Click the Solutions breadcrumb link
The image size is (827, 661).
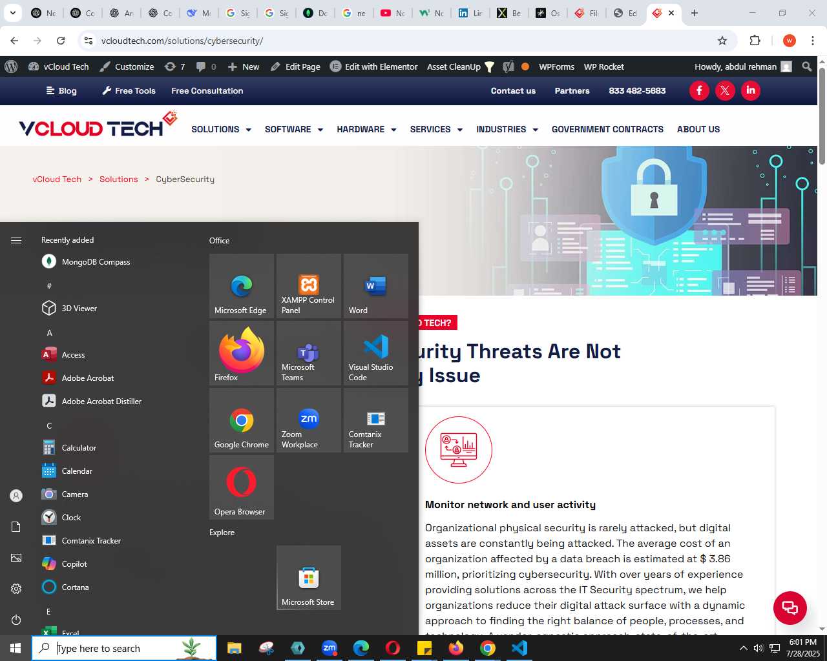[118, 179]
